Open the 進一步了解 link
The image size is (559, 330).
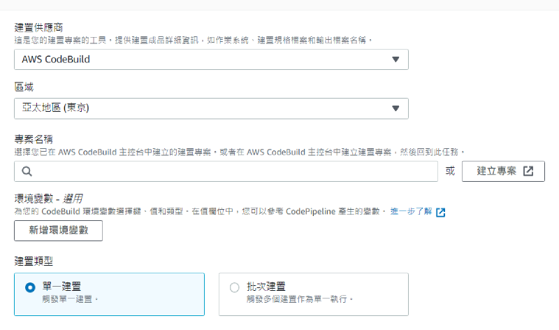point(411,211)
